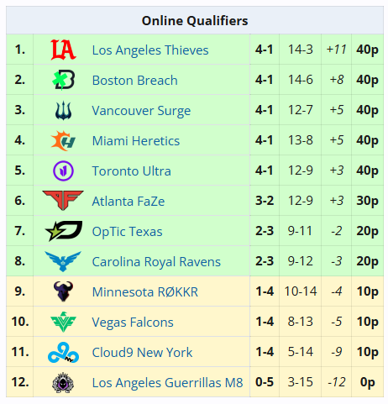The height and width of the screenshot is (404, 388).
Task: Open the Carolina Royal Ravens link
Action: pyautogui.click(x=156, y=262)
